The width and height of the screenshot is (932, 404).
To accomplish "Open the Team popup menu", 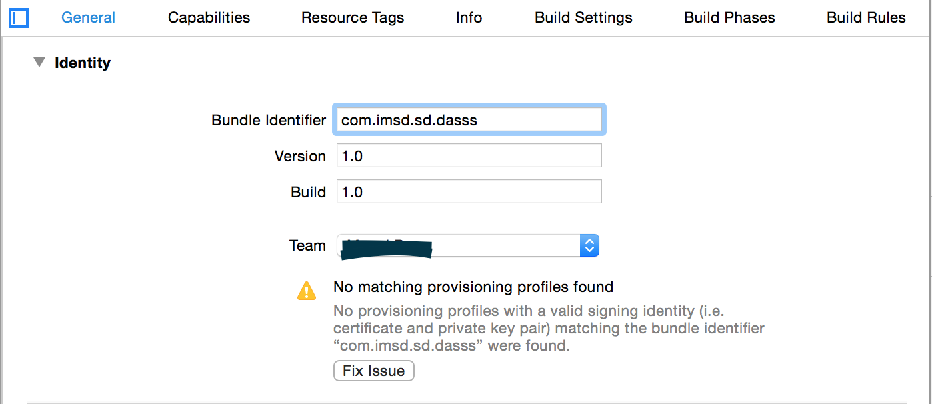I will 468,245.
